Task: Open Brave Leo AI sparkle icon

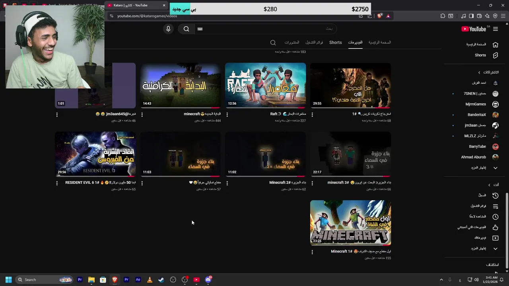Action: (x=487, y=16)
